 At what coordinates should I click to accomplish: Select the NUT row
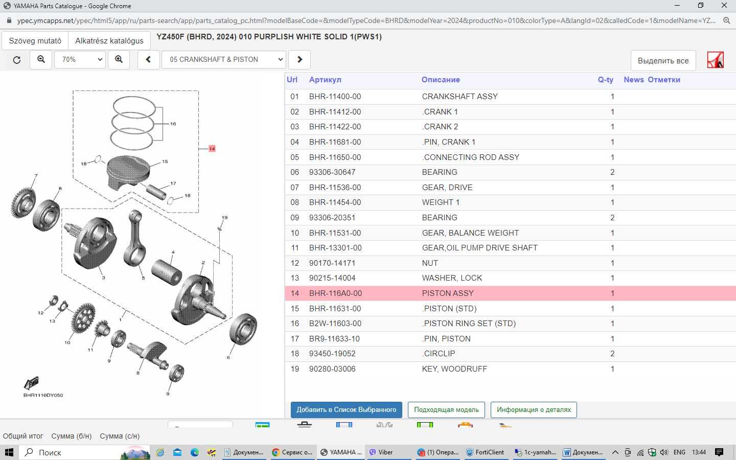click(x=510, y=263)
